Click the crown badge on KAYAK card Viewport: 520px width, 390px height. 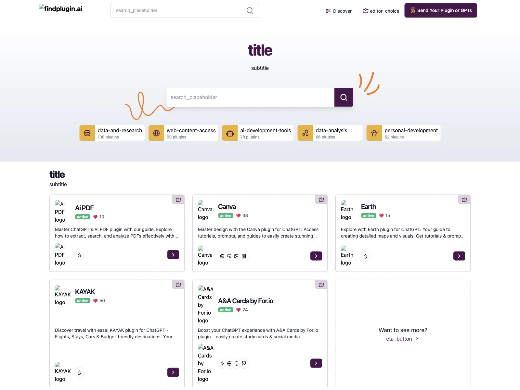[178, 285]
